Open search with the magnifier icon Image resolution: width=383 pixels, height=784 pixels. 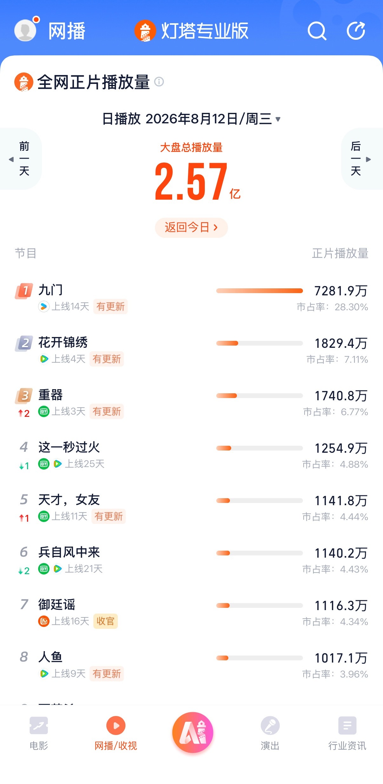click(317, 31)
